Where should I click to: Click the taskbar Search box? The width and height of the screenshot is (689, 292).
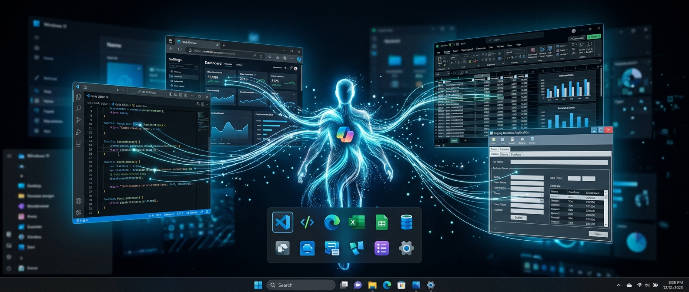point(301,285)
